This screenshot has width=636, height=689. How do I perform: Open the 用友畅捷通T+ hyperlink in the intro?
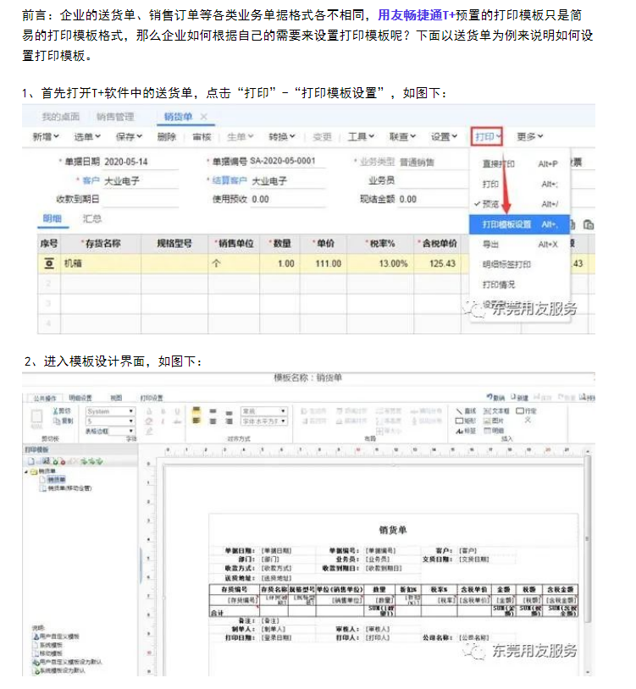click(x=416, y=15)
